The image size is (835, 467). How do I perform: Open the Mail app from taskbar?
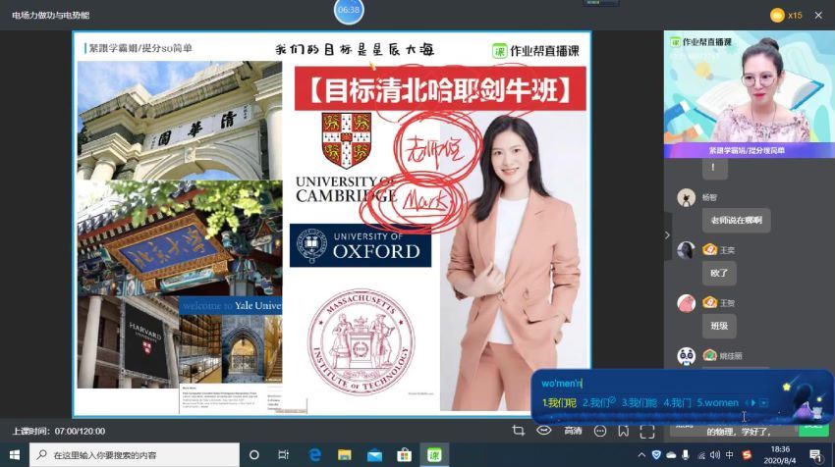(x=374, y=455)
